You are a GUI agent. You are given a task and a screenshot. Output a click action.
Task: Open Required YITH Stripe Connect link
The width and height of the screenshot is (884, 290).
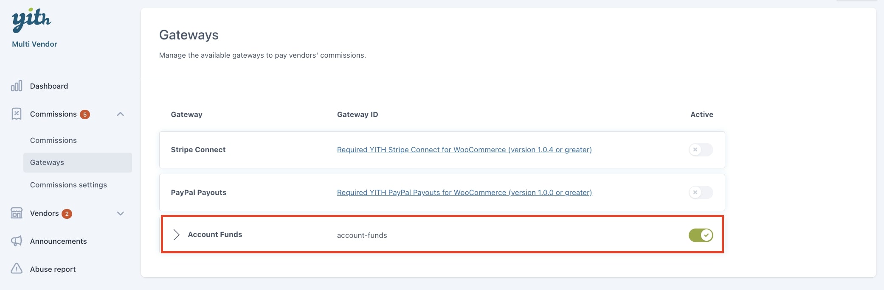tap(465, 150)
